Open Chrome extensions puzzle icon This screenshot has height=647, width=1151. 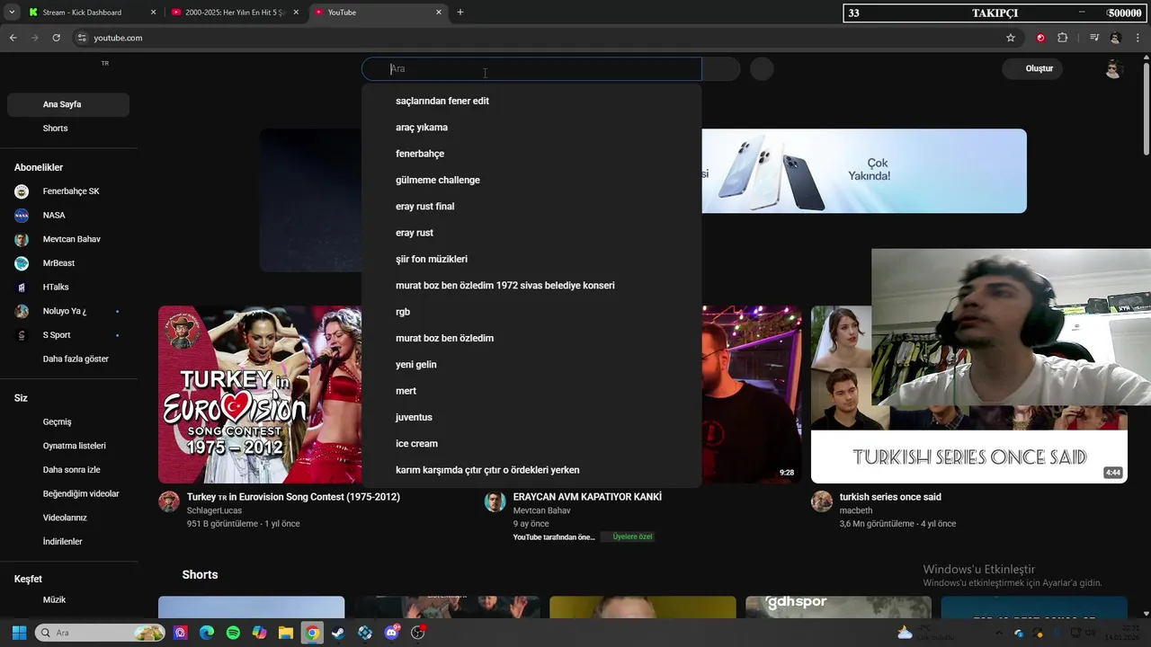(1063, 38)
